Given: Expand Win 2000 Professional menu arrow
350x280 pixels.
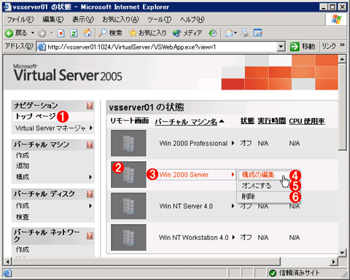Looking at the screenshot, I should (233, 143).
